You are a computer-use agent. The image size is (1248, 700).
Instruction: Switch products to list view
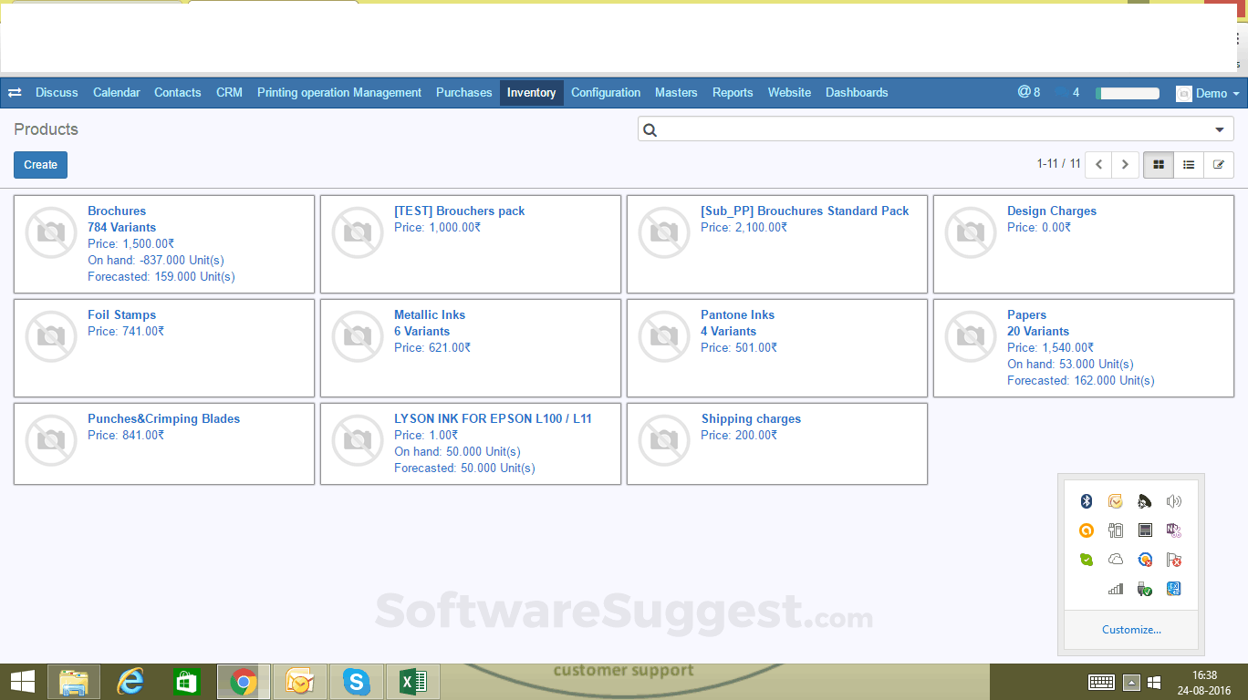[1188, 164]
